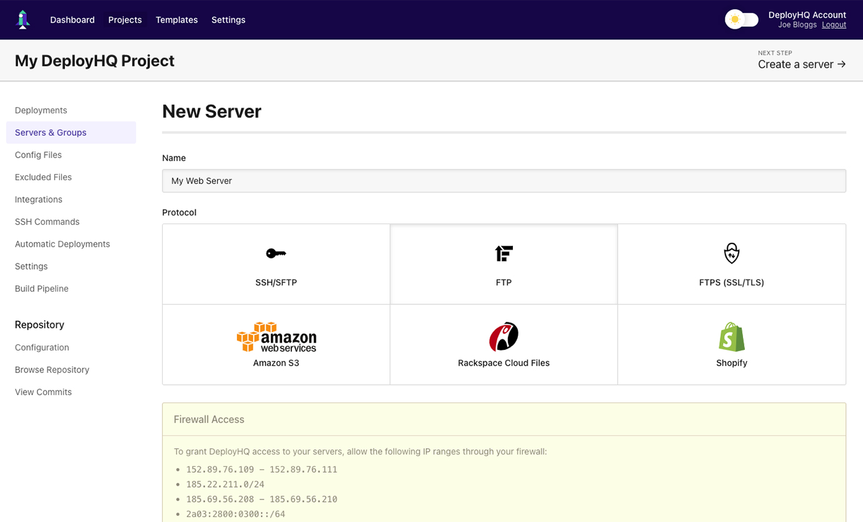Viewport: 863px width, 522px height.
Task: Choose the FTP protocol icon
Action: 503,253
